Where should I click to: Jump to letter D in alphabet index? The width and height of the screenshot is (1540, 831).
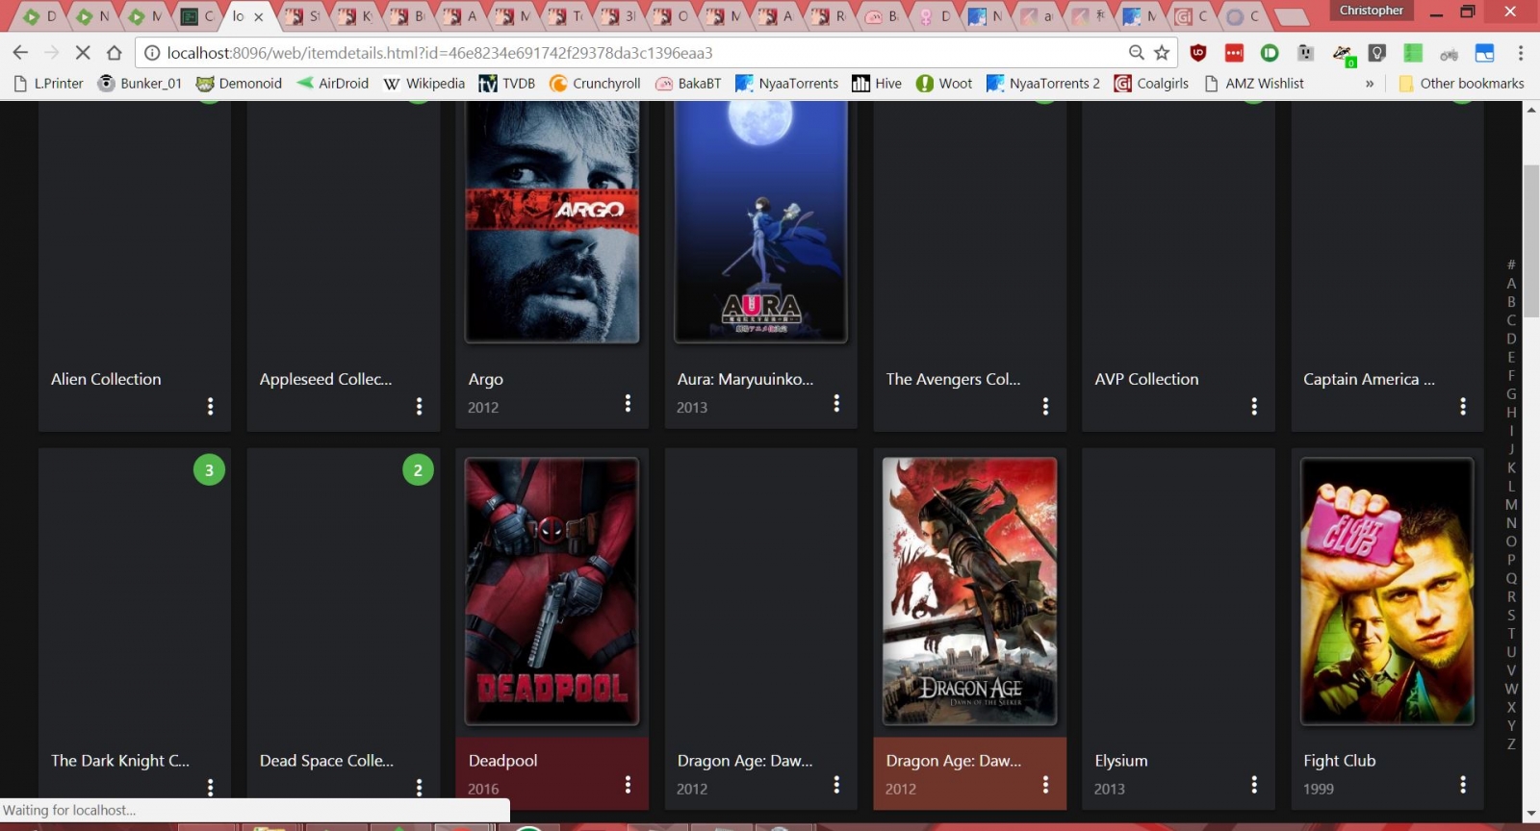pyautogui.click(x=1511, y=339)
